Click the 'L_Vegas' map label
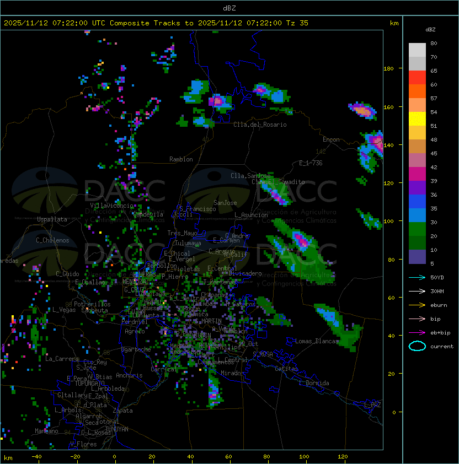This screenshot has width=459, height=464. click(64, 310)
